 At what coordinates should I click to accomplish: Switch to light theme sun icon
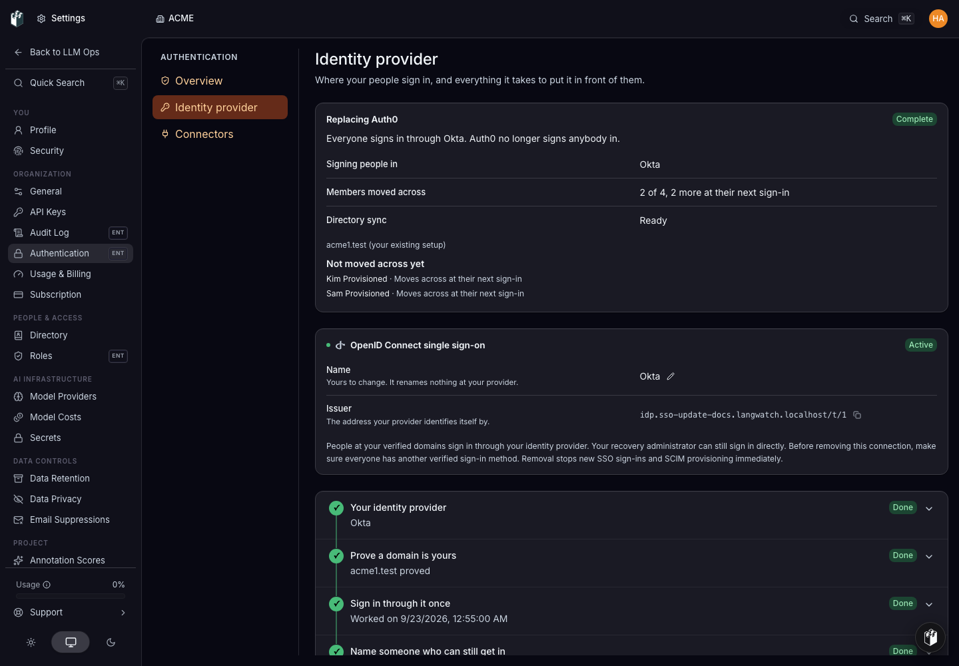31,642
